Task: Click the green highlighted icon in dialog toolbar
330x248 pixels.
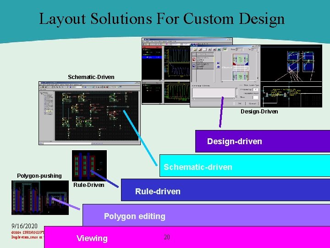Action: coord(225,49)
